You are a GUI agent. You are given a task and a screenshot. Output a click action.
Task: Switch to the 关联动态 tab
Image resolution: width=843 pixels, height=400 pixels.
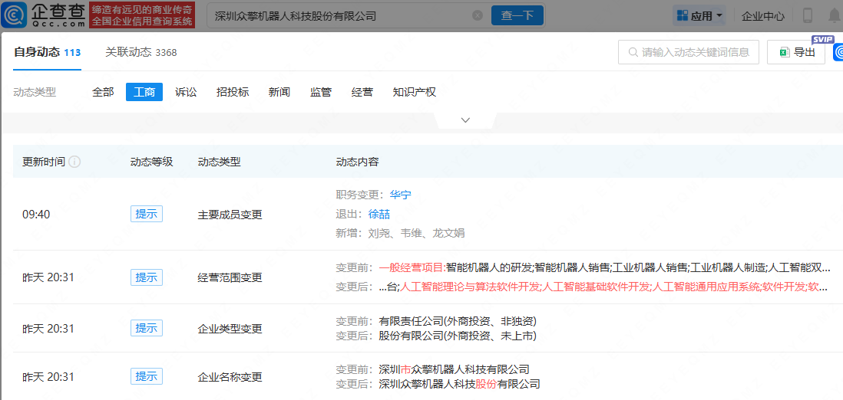(140, 52)
